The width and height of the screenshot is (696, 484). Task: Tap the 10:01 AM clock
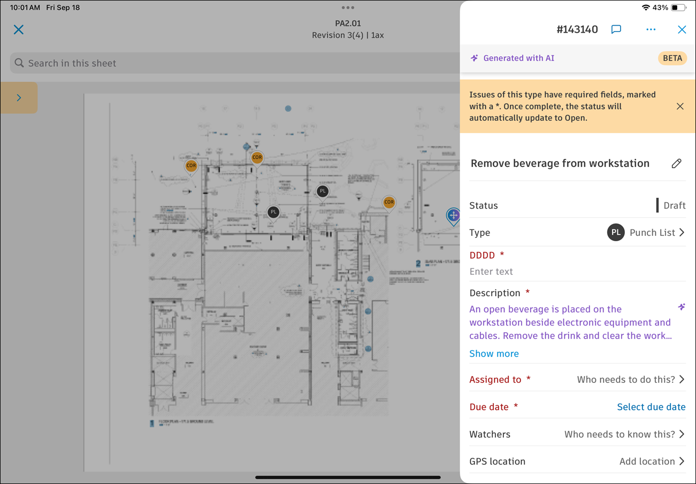26,7
